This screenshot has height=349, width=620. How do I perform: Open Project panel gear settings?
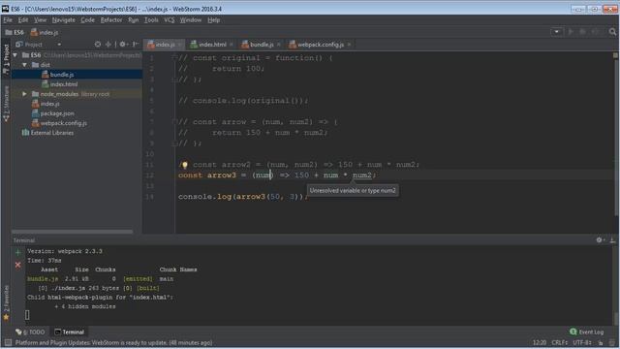point(123,45)
